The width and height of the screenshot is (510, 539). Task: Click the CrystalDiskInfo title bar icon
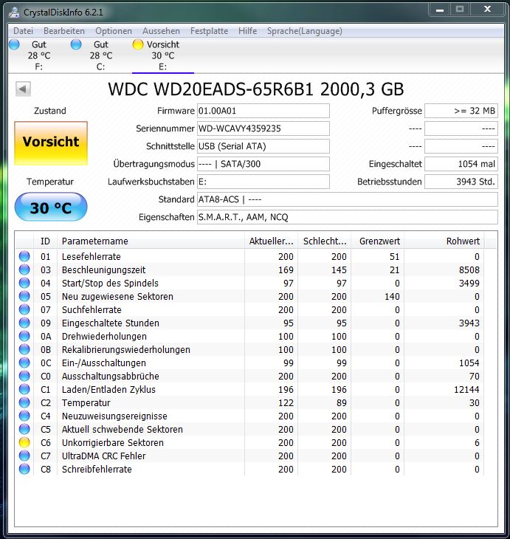(15, 13)
